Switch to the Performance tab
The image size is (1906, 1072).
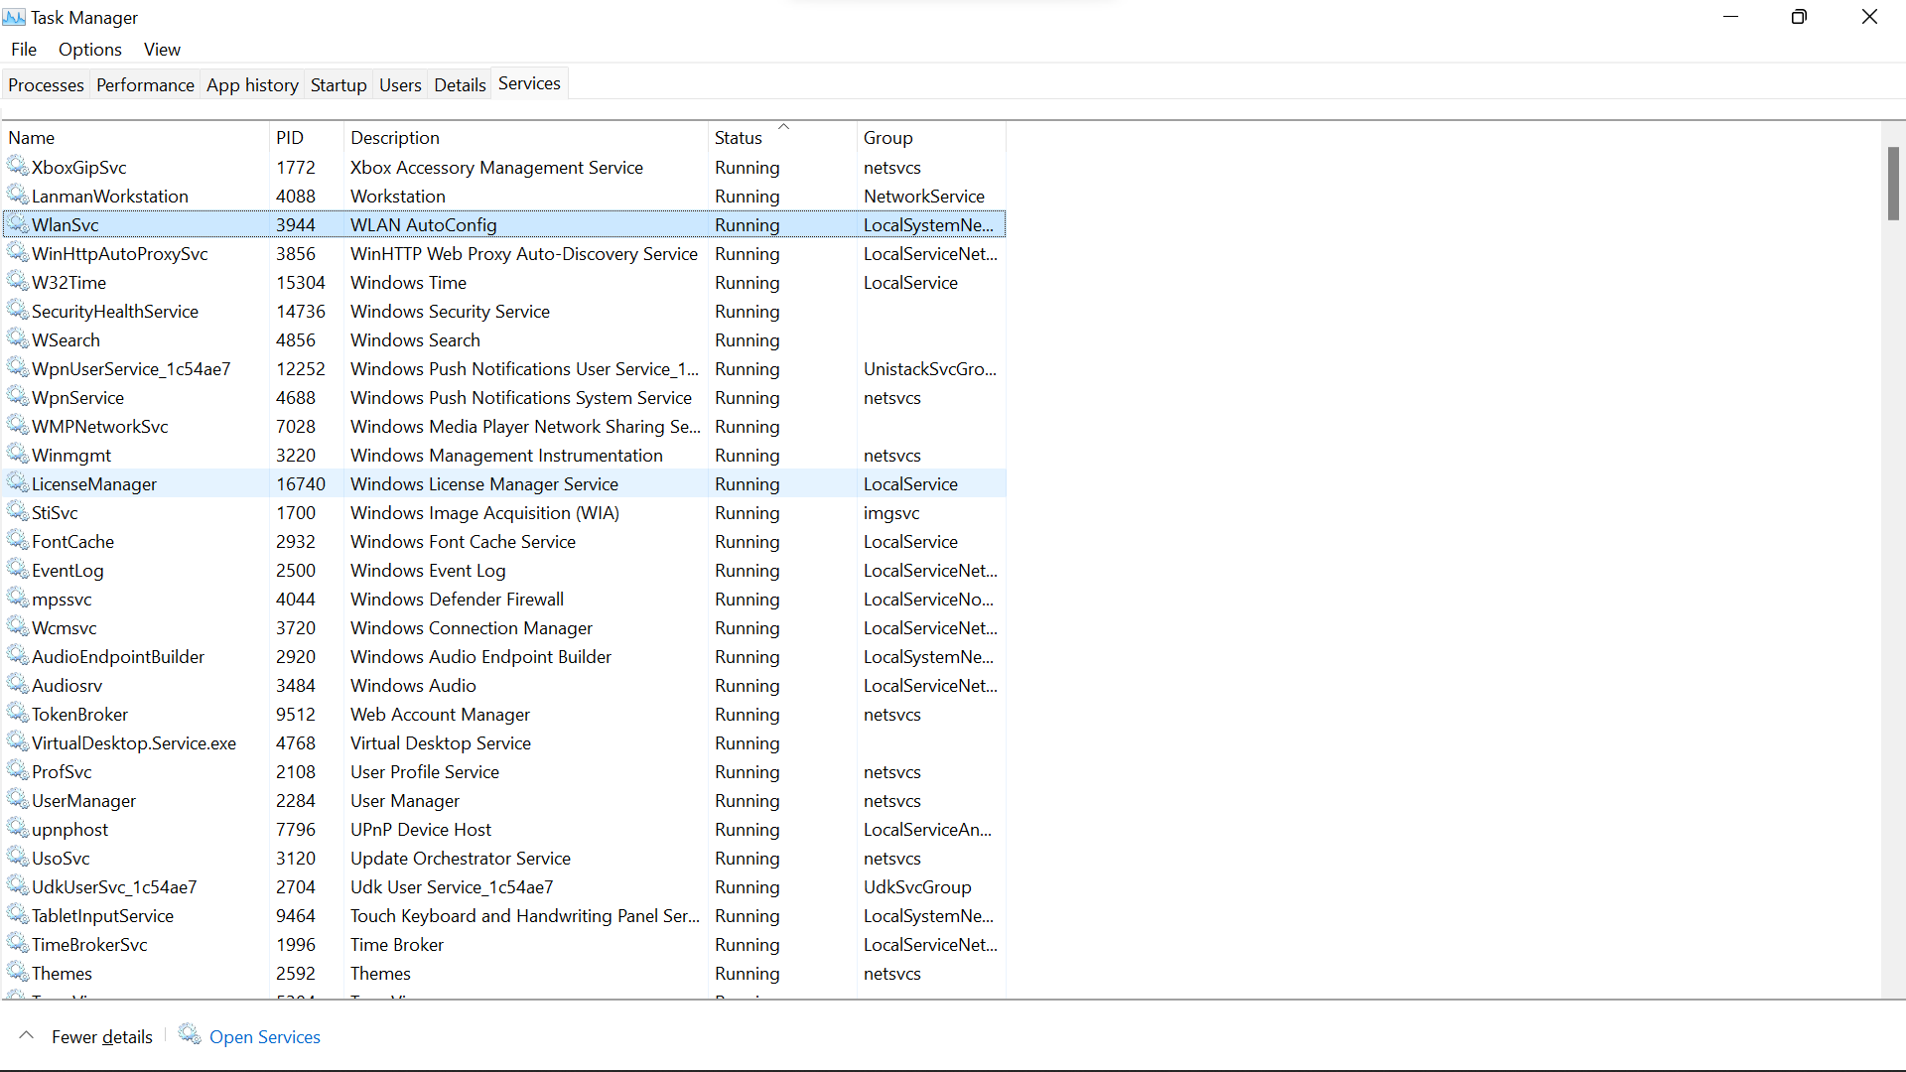click(x=145, y=84)
